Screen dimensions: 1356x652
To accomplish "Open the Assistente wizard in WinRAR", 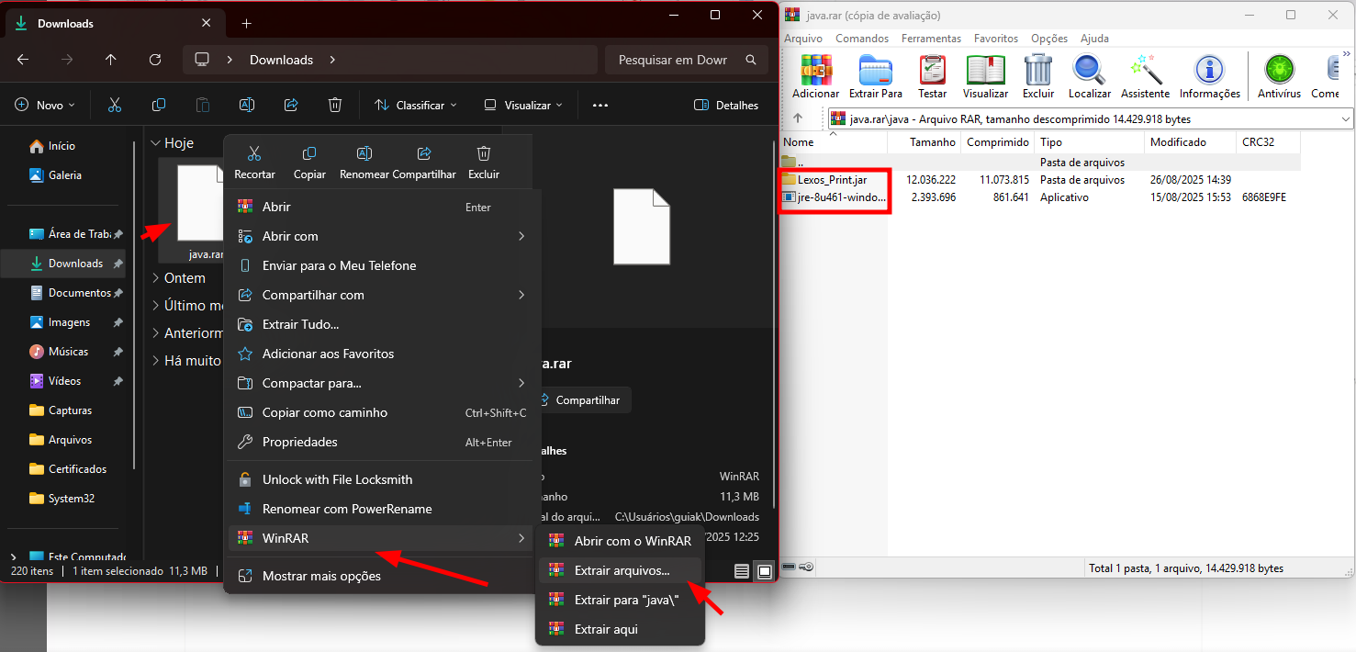I will (1146, 76).
